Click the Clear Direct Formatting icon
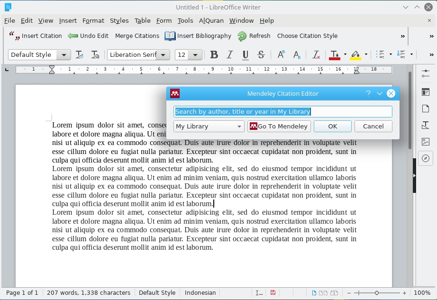The height and width of the screenshot is (300, 437). point(316,55)
